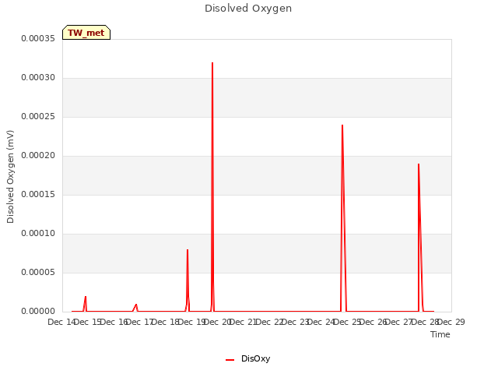Click the 0.00025 y-axis value

(38, 117)
